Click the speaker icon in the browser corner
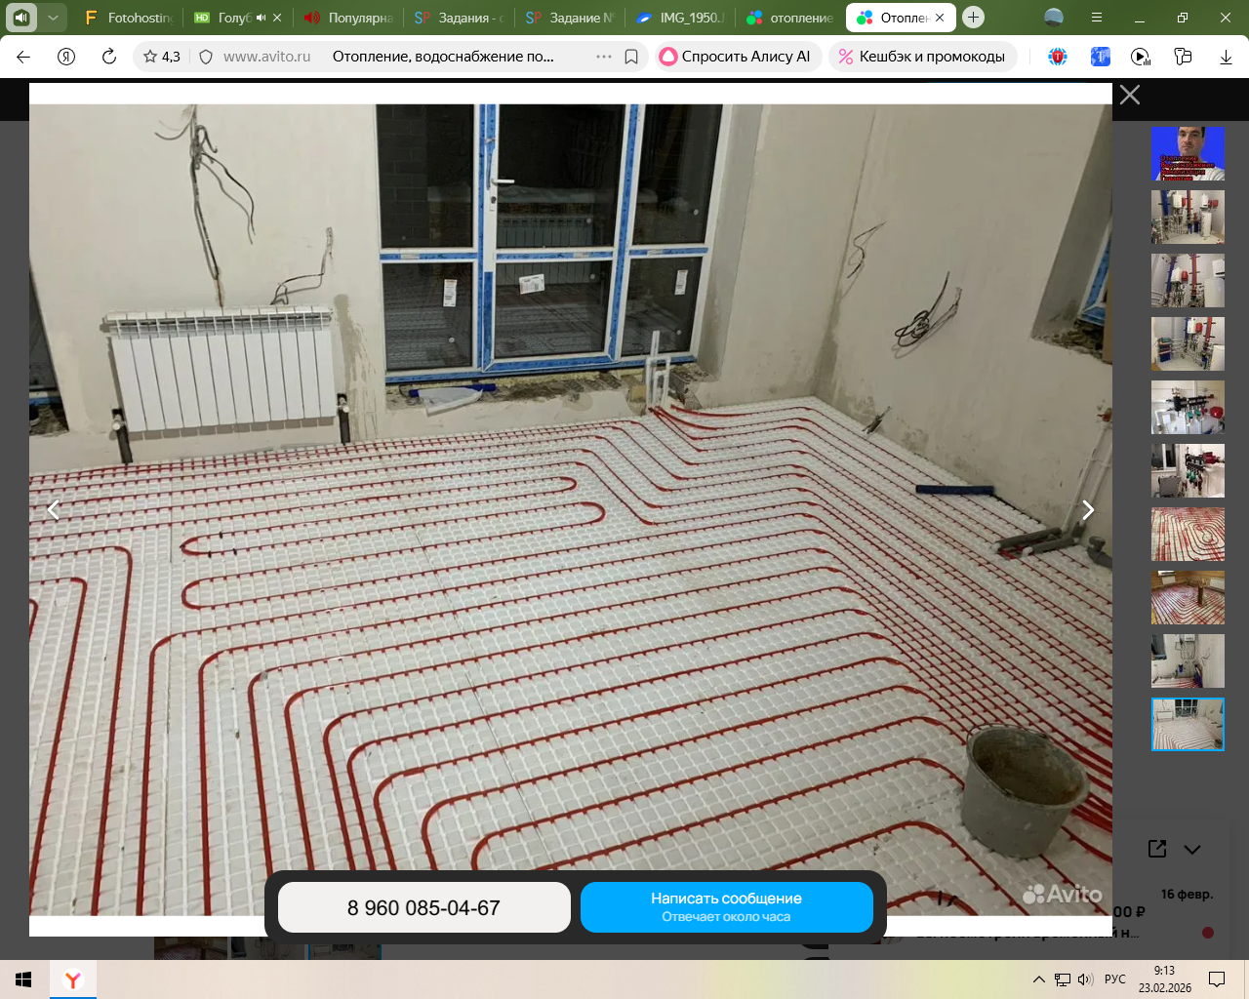This screenshot has height=999, width=1249. coord(21,18)
